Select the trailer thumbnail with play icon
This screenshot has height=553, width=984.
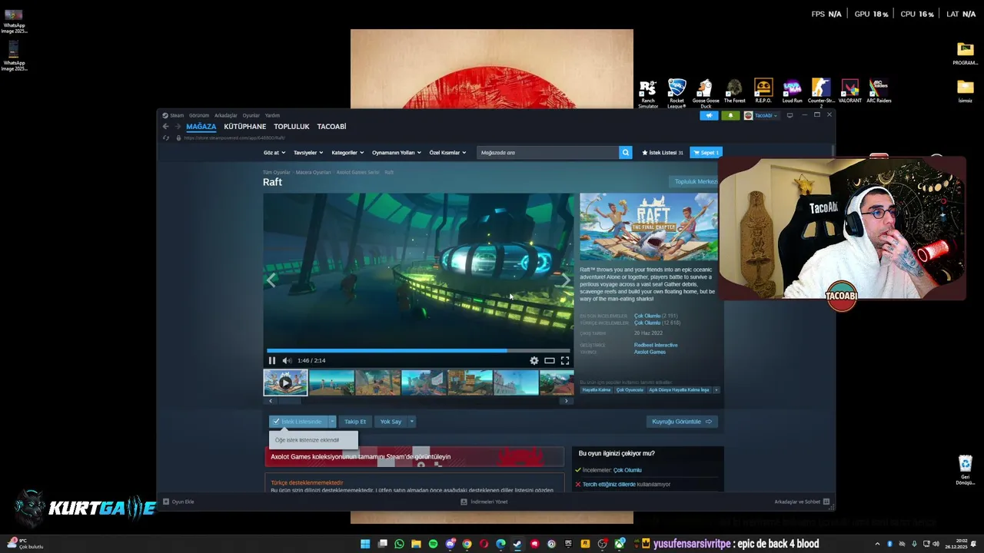point(285,382)
